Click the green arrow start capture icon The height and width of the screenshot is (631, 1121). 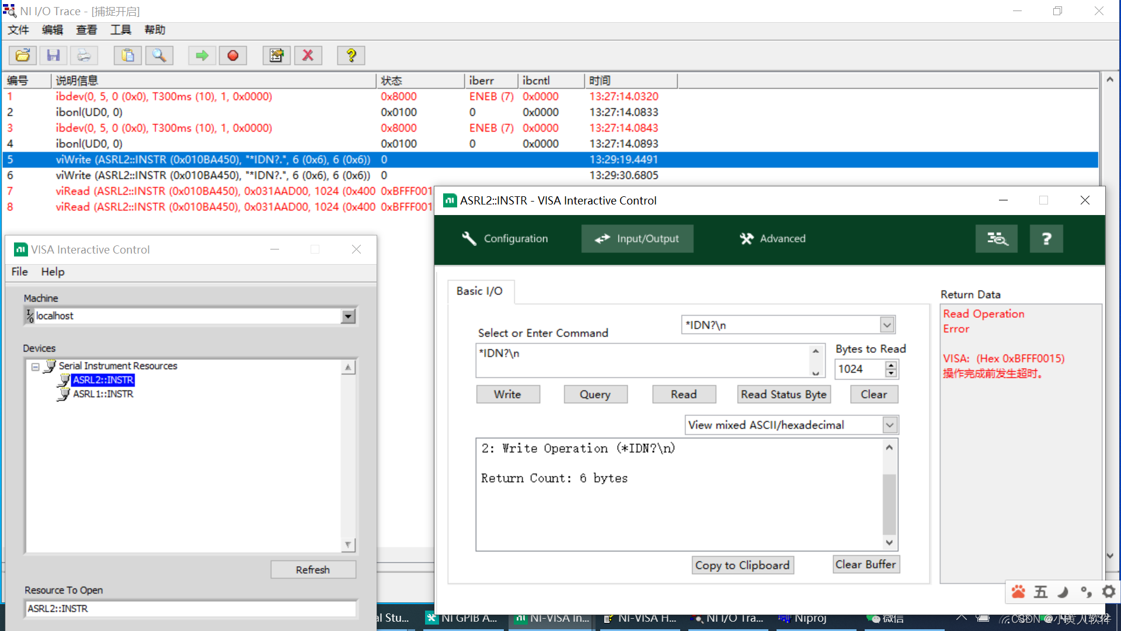point(202,56)
